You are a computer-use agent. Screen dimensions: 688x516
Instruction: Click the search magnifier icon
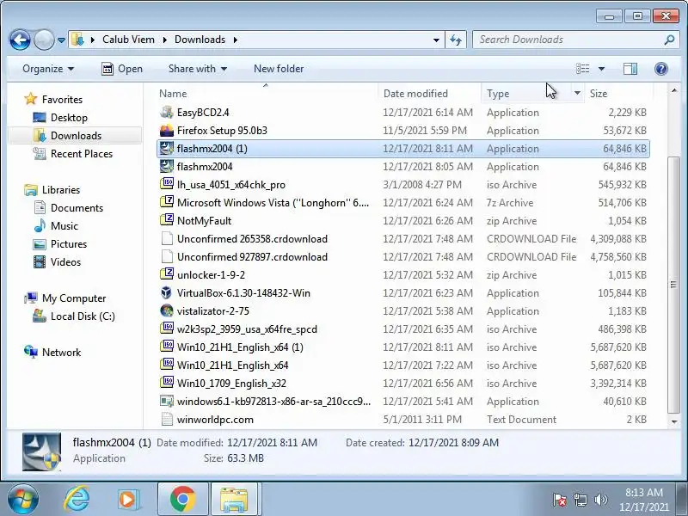tap(669, 40)
